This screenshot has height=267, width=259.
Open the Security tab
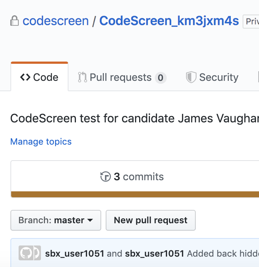218,77
